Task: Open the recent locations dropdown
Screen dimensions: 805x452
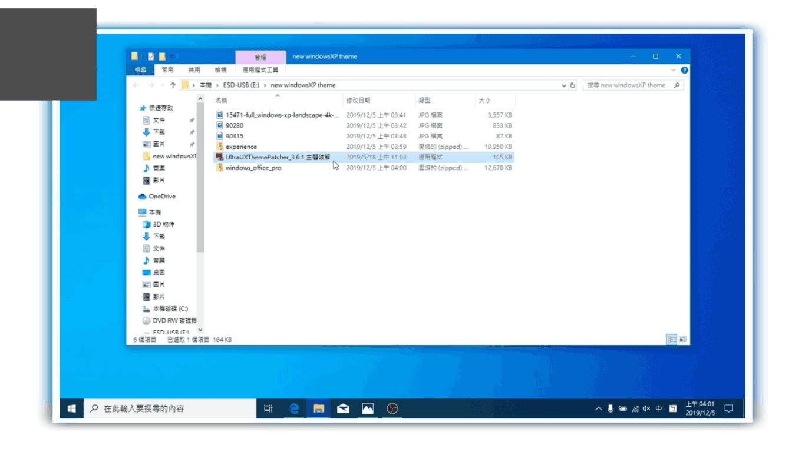Action: pyautogui.click(x=162, y=85)
